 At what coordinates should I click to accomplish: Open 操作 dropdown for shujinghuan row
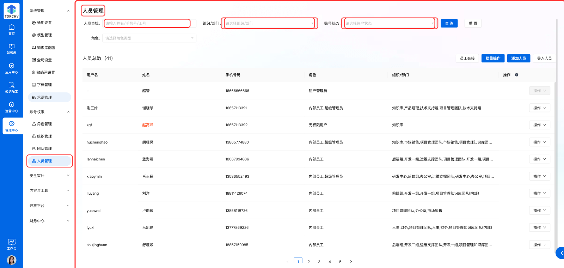[539, 245]
